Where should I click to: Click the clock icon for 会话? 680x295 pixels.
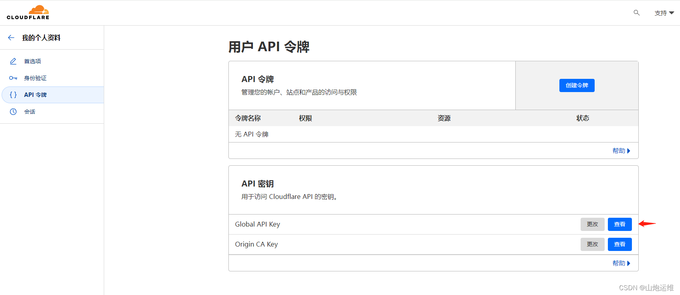[x=13, y=112]
